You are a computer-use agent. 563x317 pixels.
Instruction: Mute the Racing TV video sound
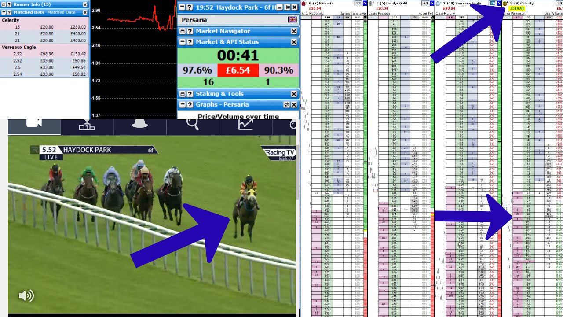pyautogui.click(x=26, y=296)
